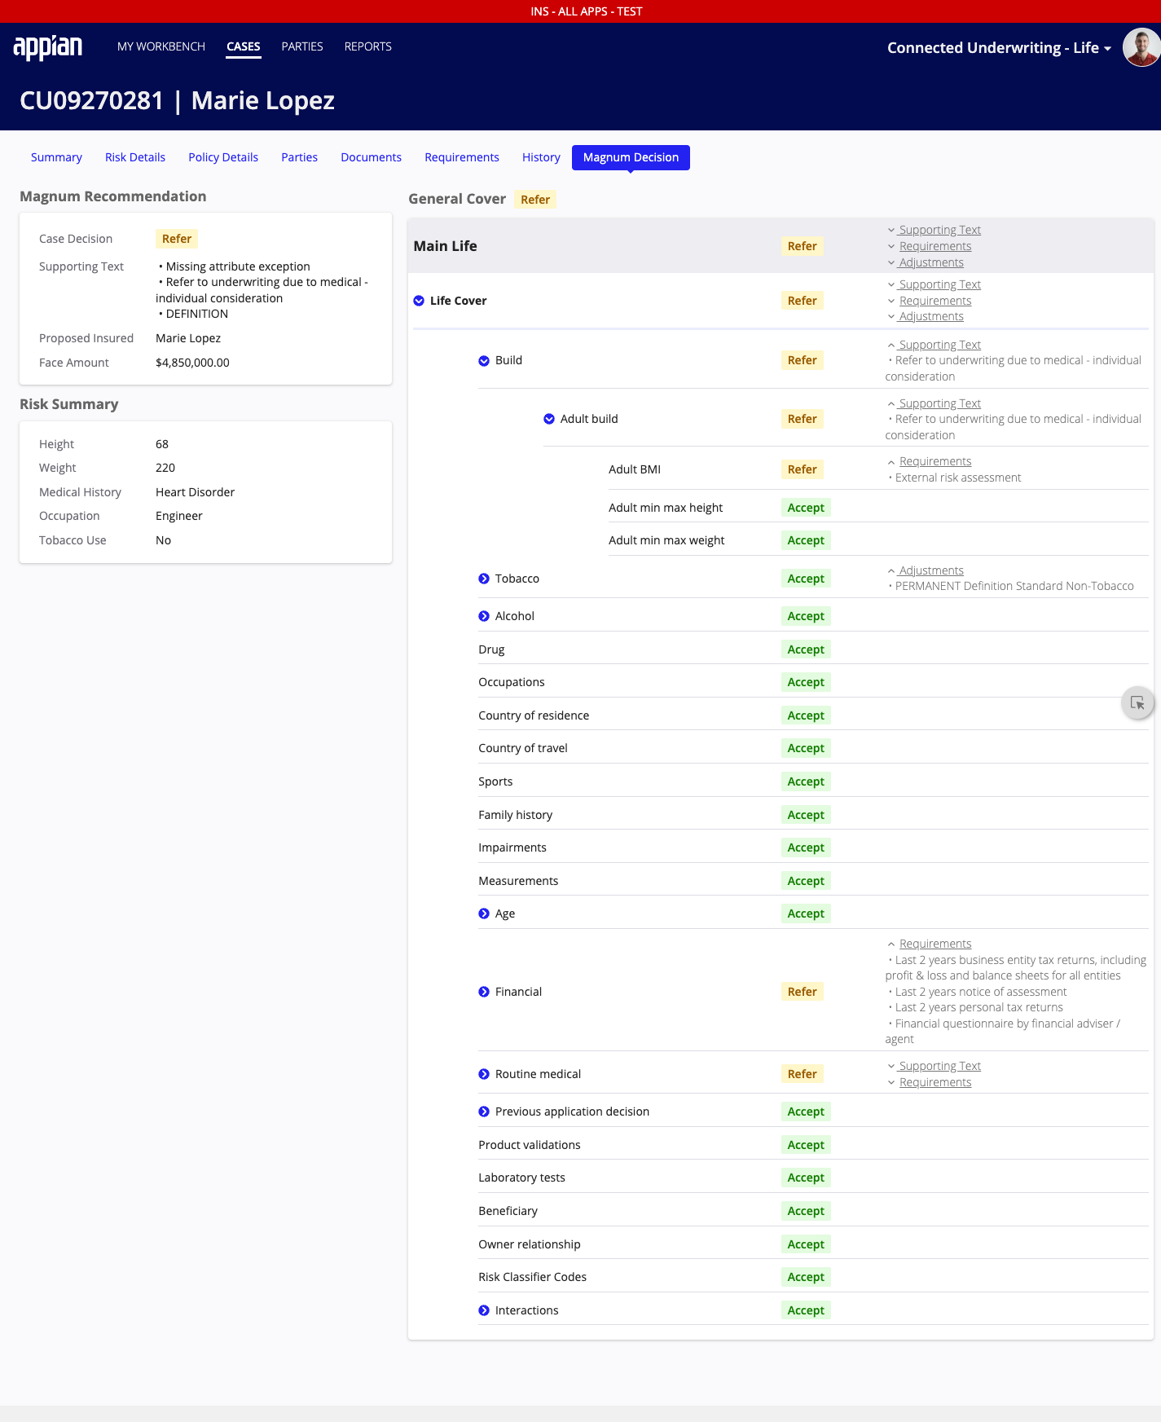
Task: Click the Heart Disorder medical history value
Action: click(195, 492)
